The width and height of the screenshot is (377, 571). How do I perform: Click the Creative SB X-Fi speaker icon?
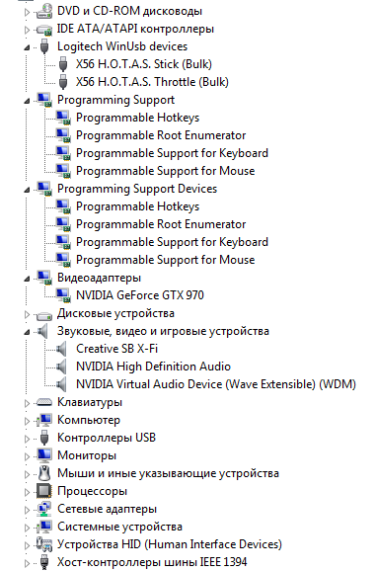coord(62,349)
